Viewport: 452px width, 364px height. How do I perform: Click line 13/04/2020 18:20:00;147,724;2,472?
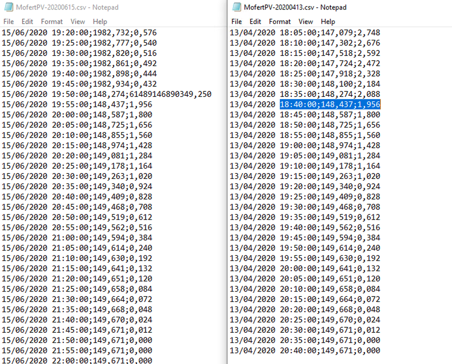pyautogui.click(x=305, y=63)
